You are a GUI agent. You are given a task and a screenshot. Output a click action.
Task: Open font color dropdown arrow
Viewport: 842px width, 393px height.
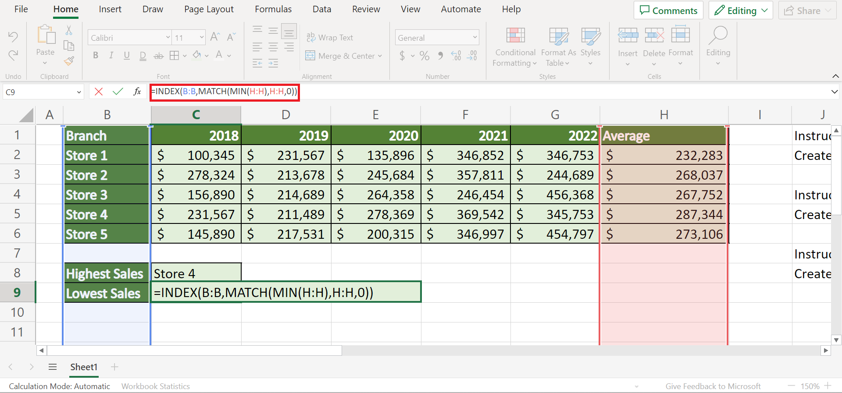(x=229, y=56)
